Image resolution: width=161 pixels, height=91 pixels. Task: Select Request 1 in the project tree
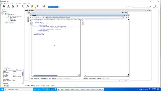13,19
